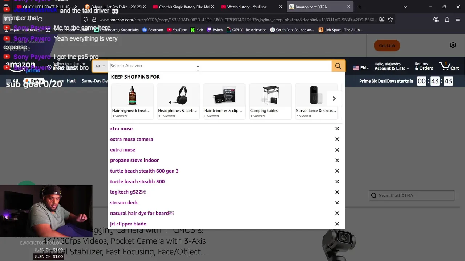This screenshot has height=261, width=465.
Task: Click the Search all XTRA field
Action: coord(412,196)
